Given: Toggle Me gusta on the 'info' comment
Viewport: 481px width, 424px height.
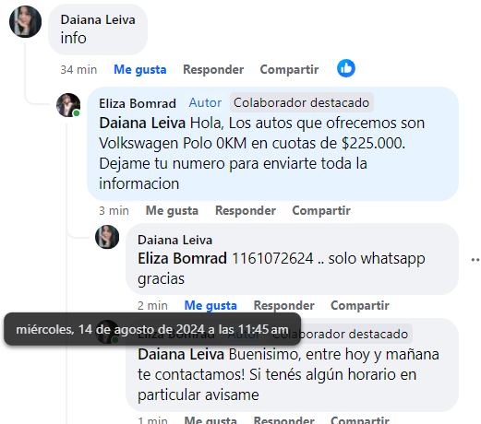Looking at the screenshot, I should pos(140,70).
